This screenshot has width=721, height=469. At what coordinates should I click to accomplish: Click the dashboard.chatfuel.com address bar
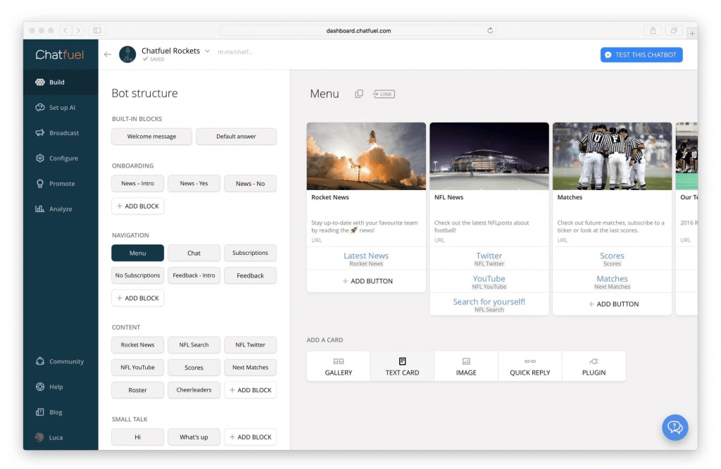coord(358,30)
